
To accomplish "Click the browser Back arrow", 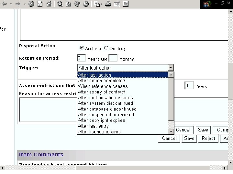I will [5, 4].
